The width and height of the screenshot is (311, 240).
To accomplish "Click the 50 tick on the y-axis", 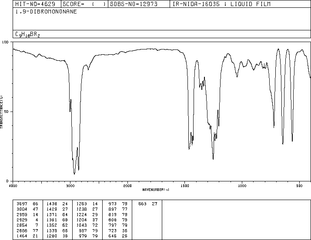I will point(7,112).
